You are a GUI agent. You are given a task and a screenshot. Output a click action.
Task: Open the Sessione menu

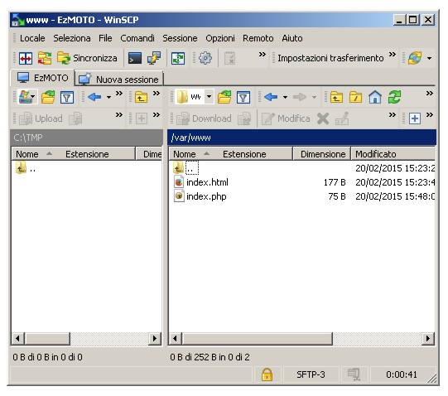(180, 38)
